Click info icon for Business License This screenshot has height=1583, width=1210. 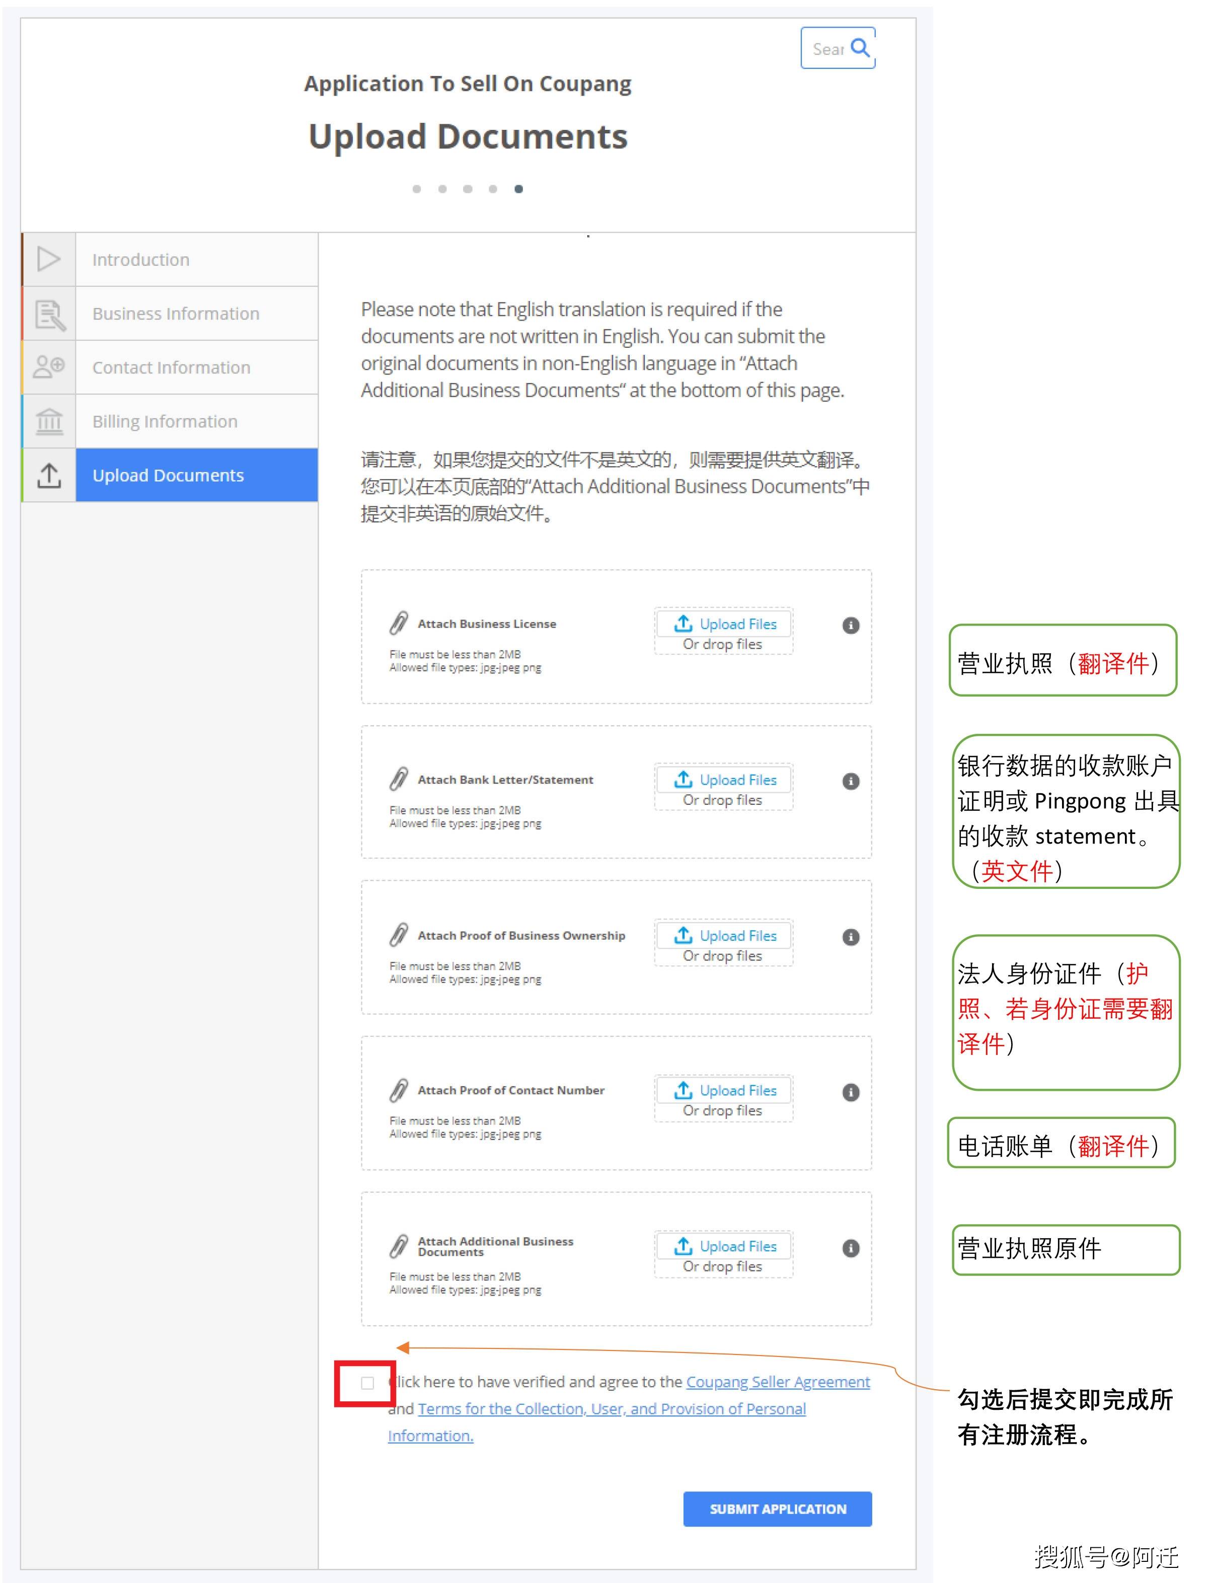[851, 625]
